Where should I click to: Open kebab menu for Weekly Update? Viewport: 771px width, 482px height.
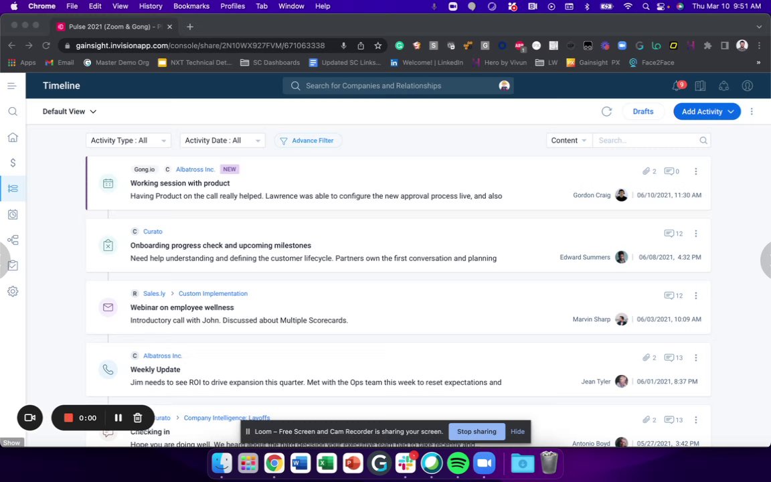[x=696, y=357]
